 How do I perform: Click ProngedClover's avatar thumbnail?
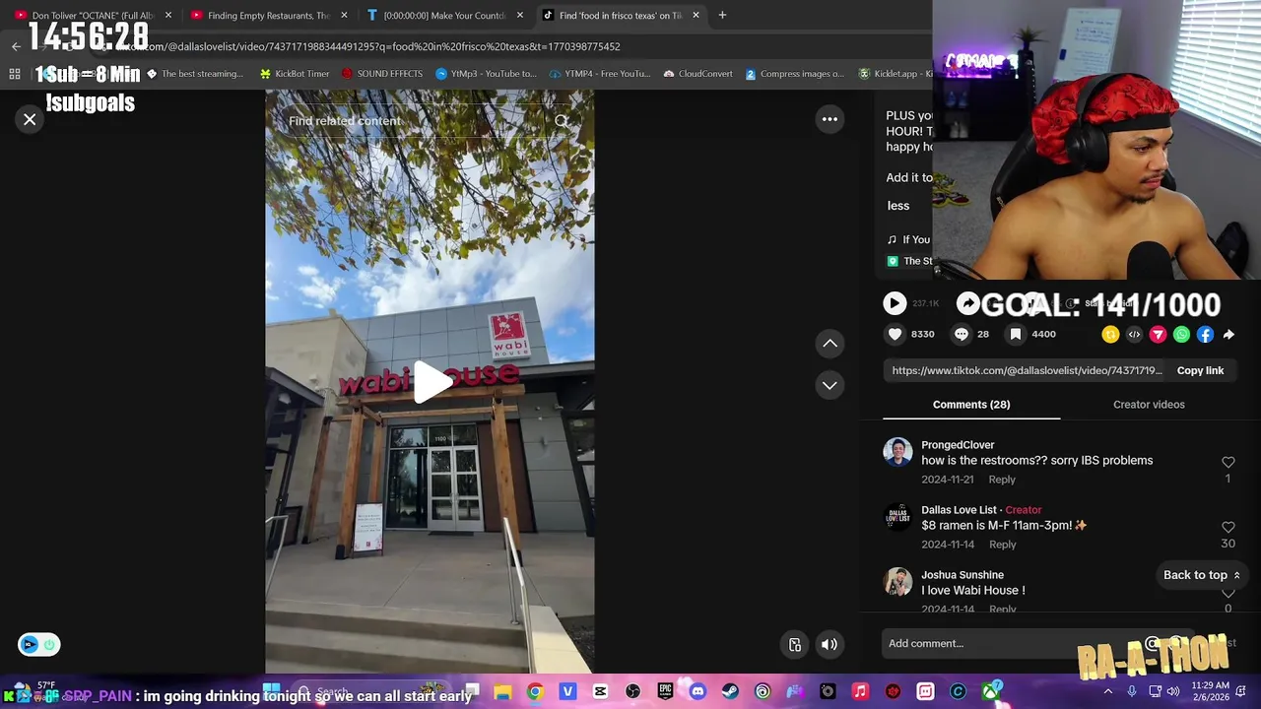pos(897,452)
